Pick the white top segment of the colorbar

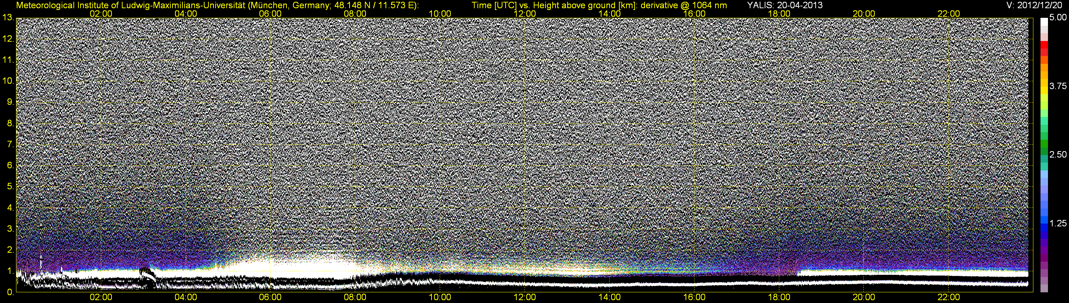pyautogui.click(x=1044, y=22)
